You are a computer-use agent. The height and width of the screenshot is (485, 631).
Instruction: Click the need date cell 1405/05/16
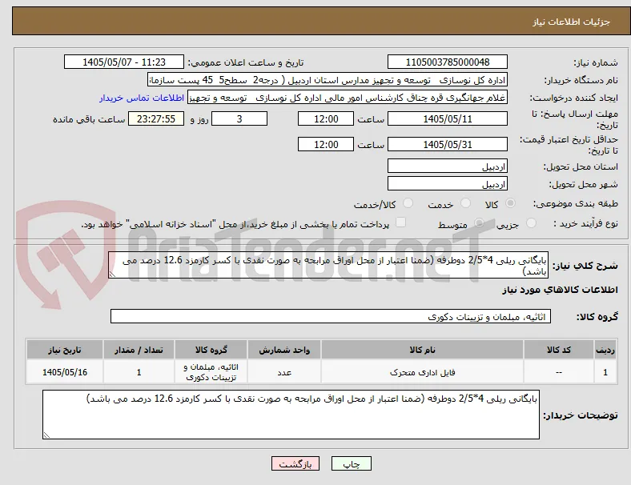(x=65, y=372)
